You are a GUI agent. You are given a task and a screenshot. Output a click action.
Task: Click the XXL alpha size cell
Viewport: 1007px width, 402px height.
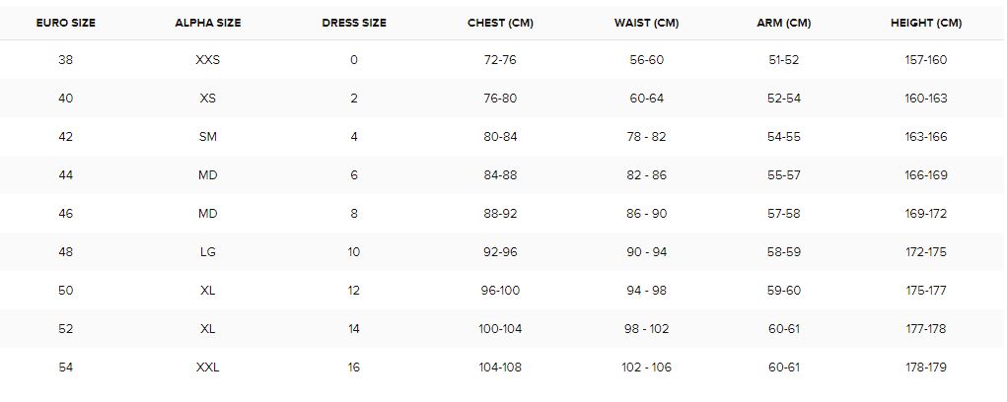point(208,368)
